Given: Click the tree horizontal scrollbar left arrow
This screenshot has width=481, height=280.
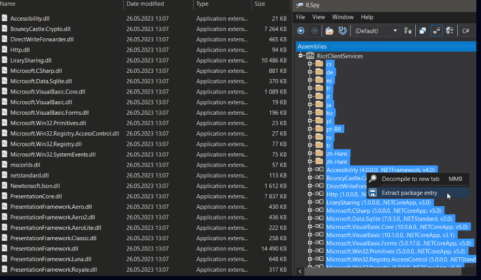Looking at the screenshot, I should (300, 271).
